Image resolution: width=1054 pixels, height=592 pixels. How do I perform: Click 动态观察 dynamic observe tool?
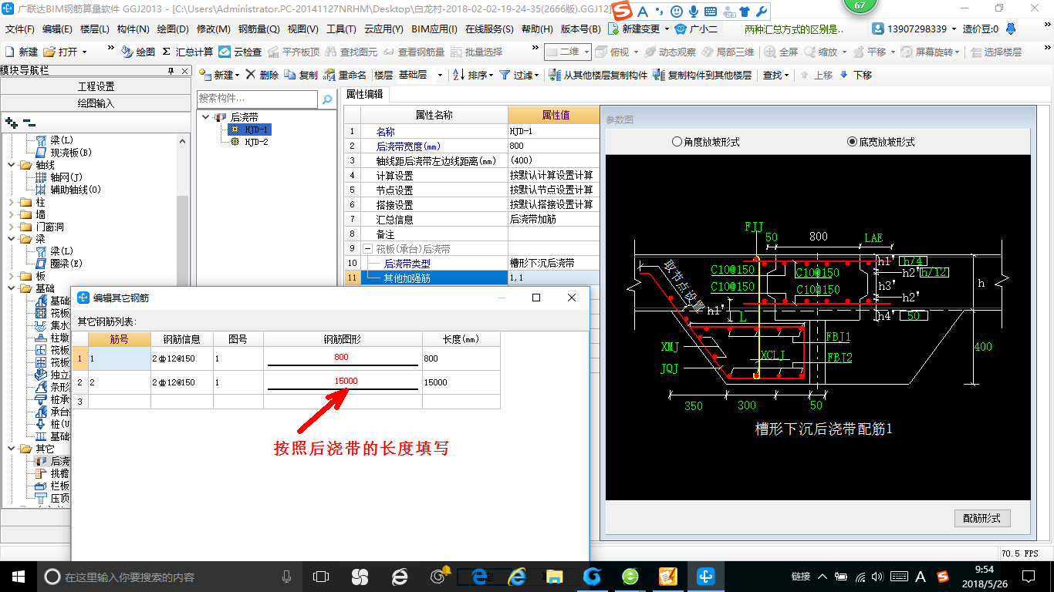[670, 52]
